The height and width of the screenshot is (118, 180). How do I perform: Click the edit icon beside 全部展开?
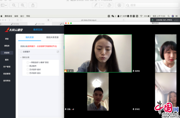click(58, 52)
